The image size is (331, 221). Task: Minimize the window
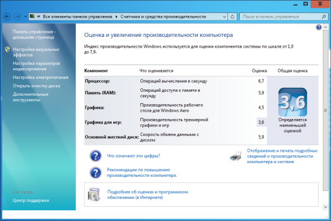295,4
